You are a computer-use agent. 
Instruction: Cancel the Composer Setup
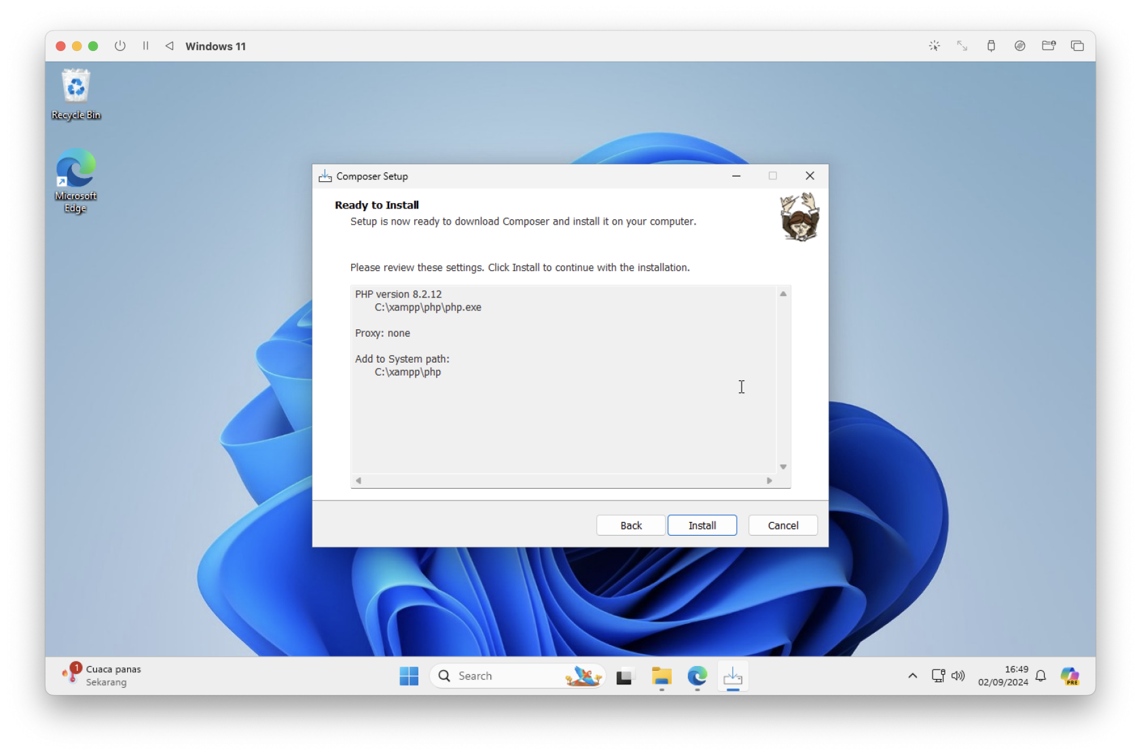[782, 525]
